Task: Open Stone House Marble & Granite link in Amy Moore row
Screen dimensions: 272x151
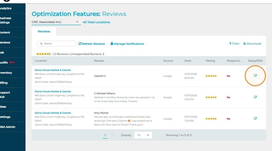Action: (53, 113)
